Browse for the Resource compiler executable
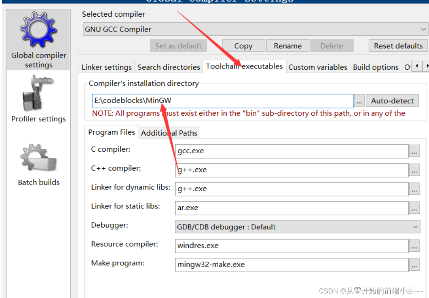 (x=414, y=246)
